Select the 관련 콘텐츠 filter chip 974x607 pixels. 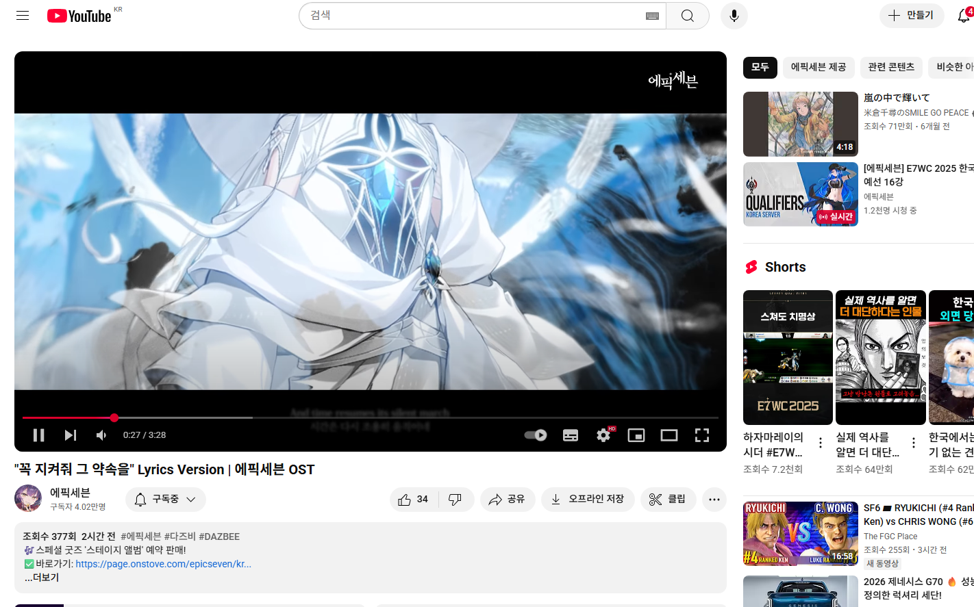coord(891,67)
